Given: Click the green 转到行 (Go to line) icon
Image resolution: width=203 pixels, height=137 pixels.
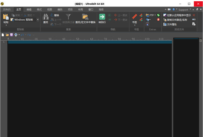Looking at the screenshot, I should pyautogui.click(x=102, y=17).
